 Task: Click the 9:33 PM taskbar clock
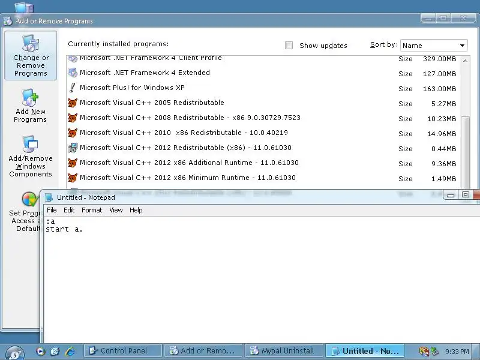457,352
